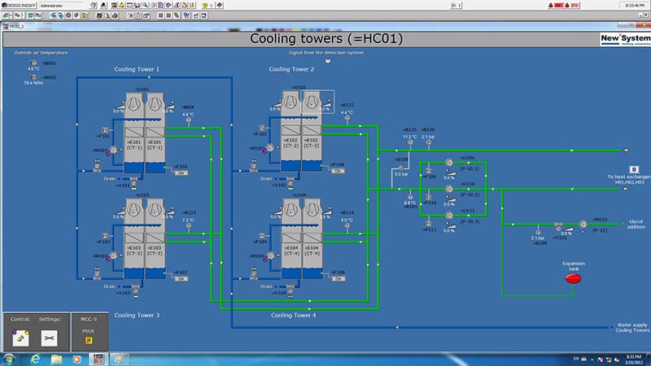Click the B124 temperature sensor on Tower 4
Screen dimensions: 651x366
[347, 226]
